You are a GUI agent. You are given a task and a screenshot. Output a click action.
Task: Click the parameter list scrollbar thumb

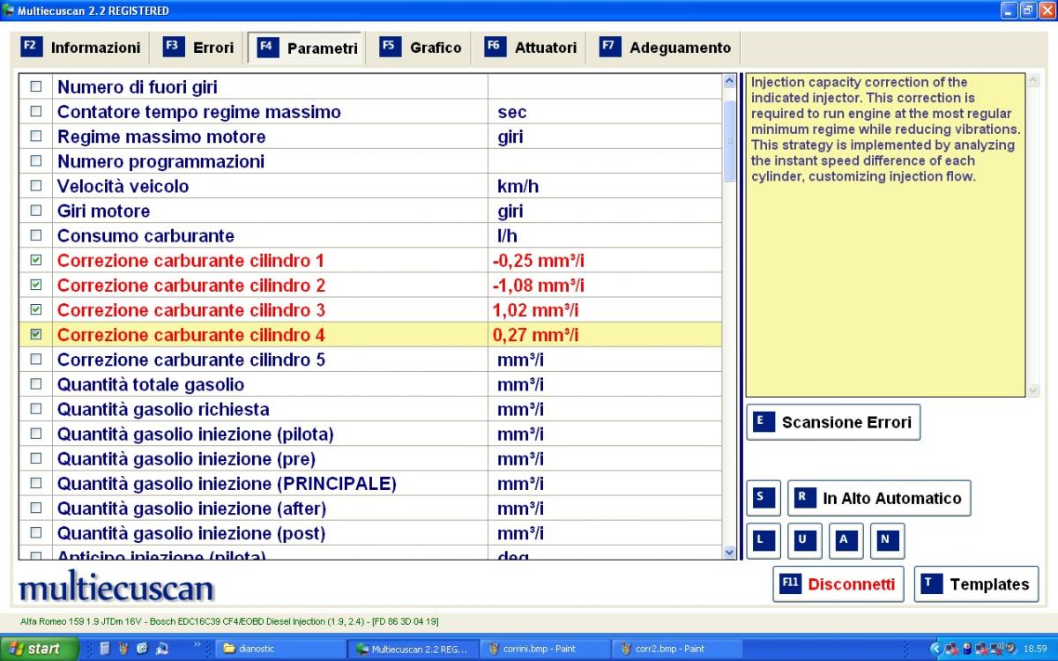pyautogui.click(x=729, y=141)
